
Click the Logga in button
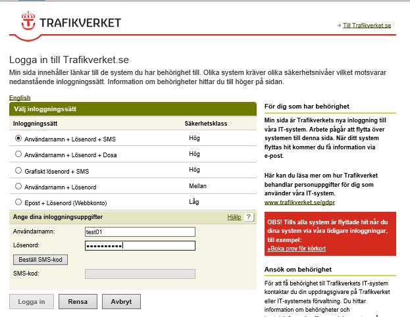pos(32,302)
